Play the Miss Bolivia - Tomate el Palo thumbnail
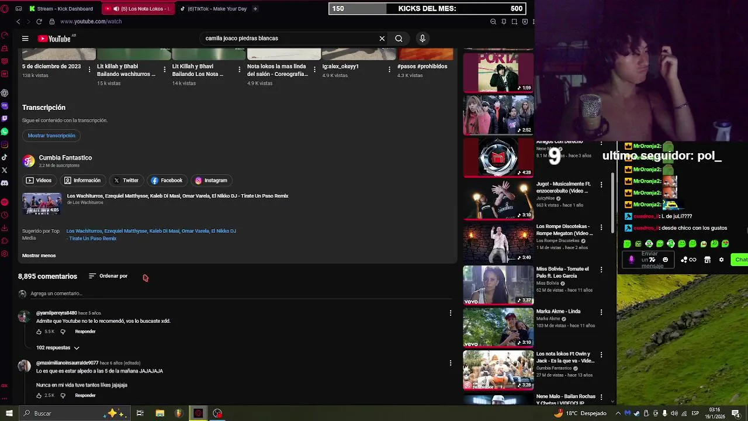This screenshot has height=421, width=748. point(498,285)
